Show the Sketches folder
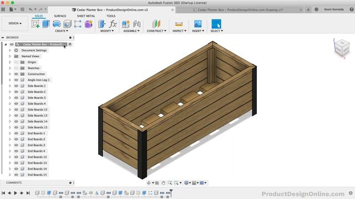The image size is (355, 199). pyautogui.click(x=16, y=68)
